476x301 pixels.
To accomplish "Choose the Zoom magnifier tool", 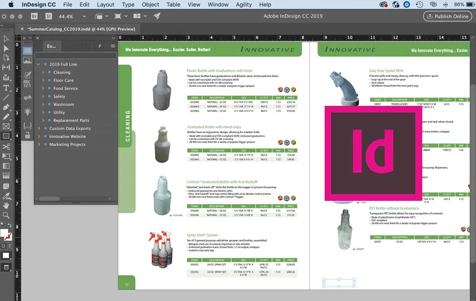I will (x=6, y=215).
